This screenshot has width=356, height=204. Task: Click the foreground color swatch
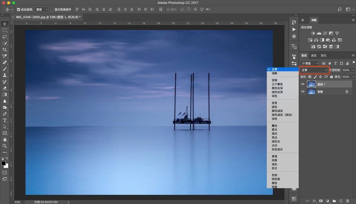[3, 163]
